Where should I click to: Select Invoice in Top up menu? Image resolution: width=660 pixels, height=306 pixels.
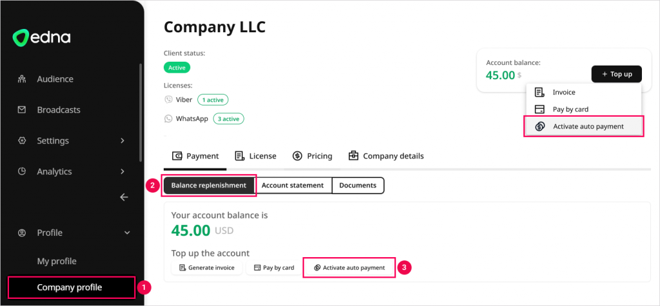coord(563,93)
